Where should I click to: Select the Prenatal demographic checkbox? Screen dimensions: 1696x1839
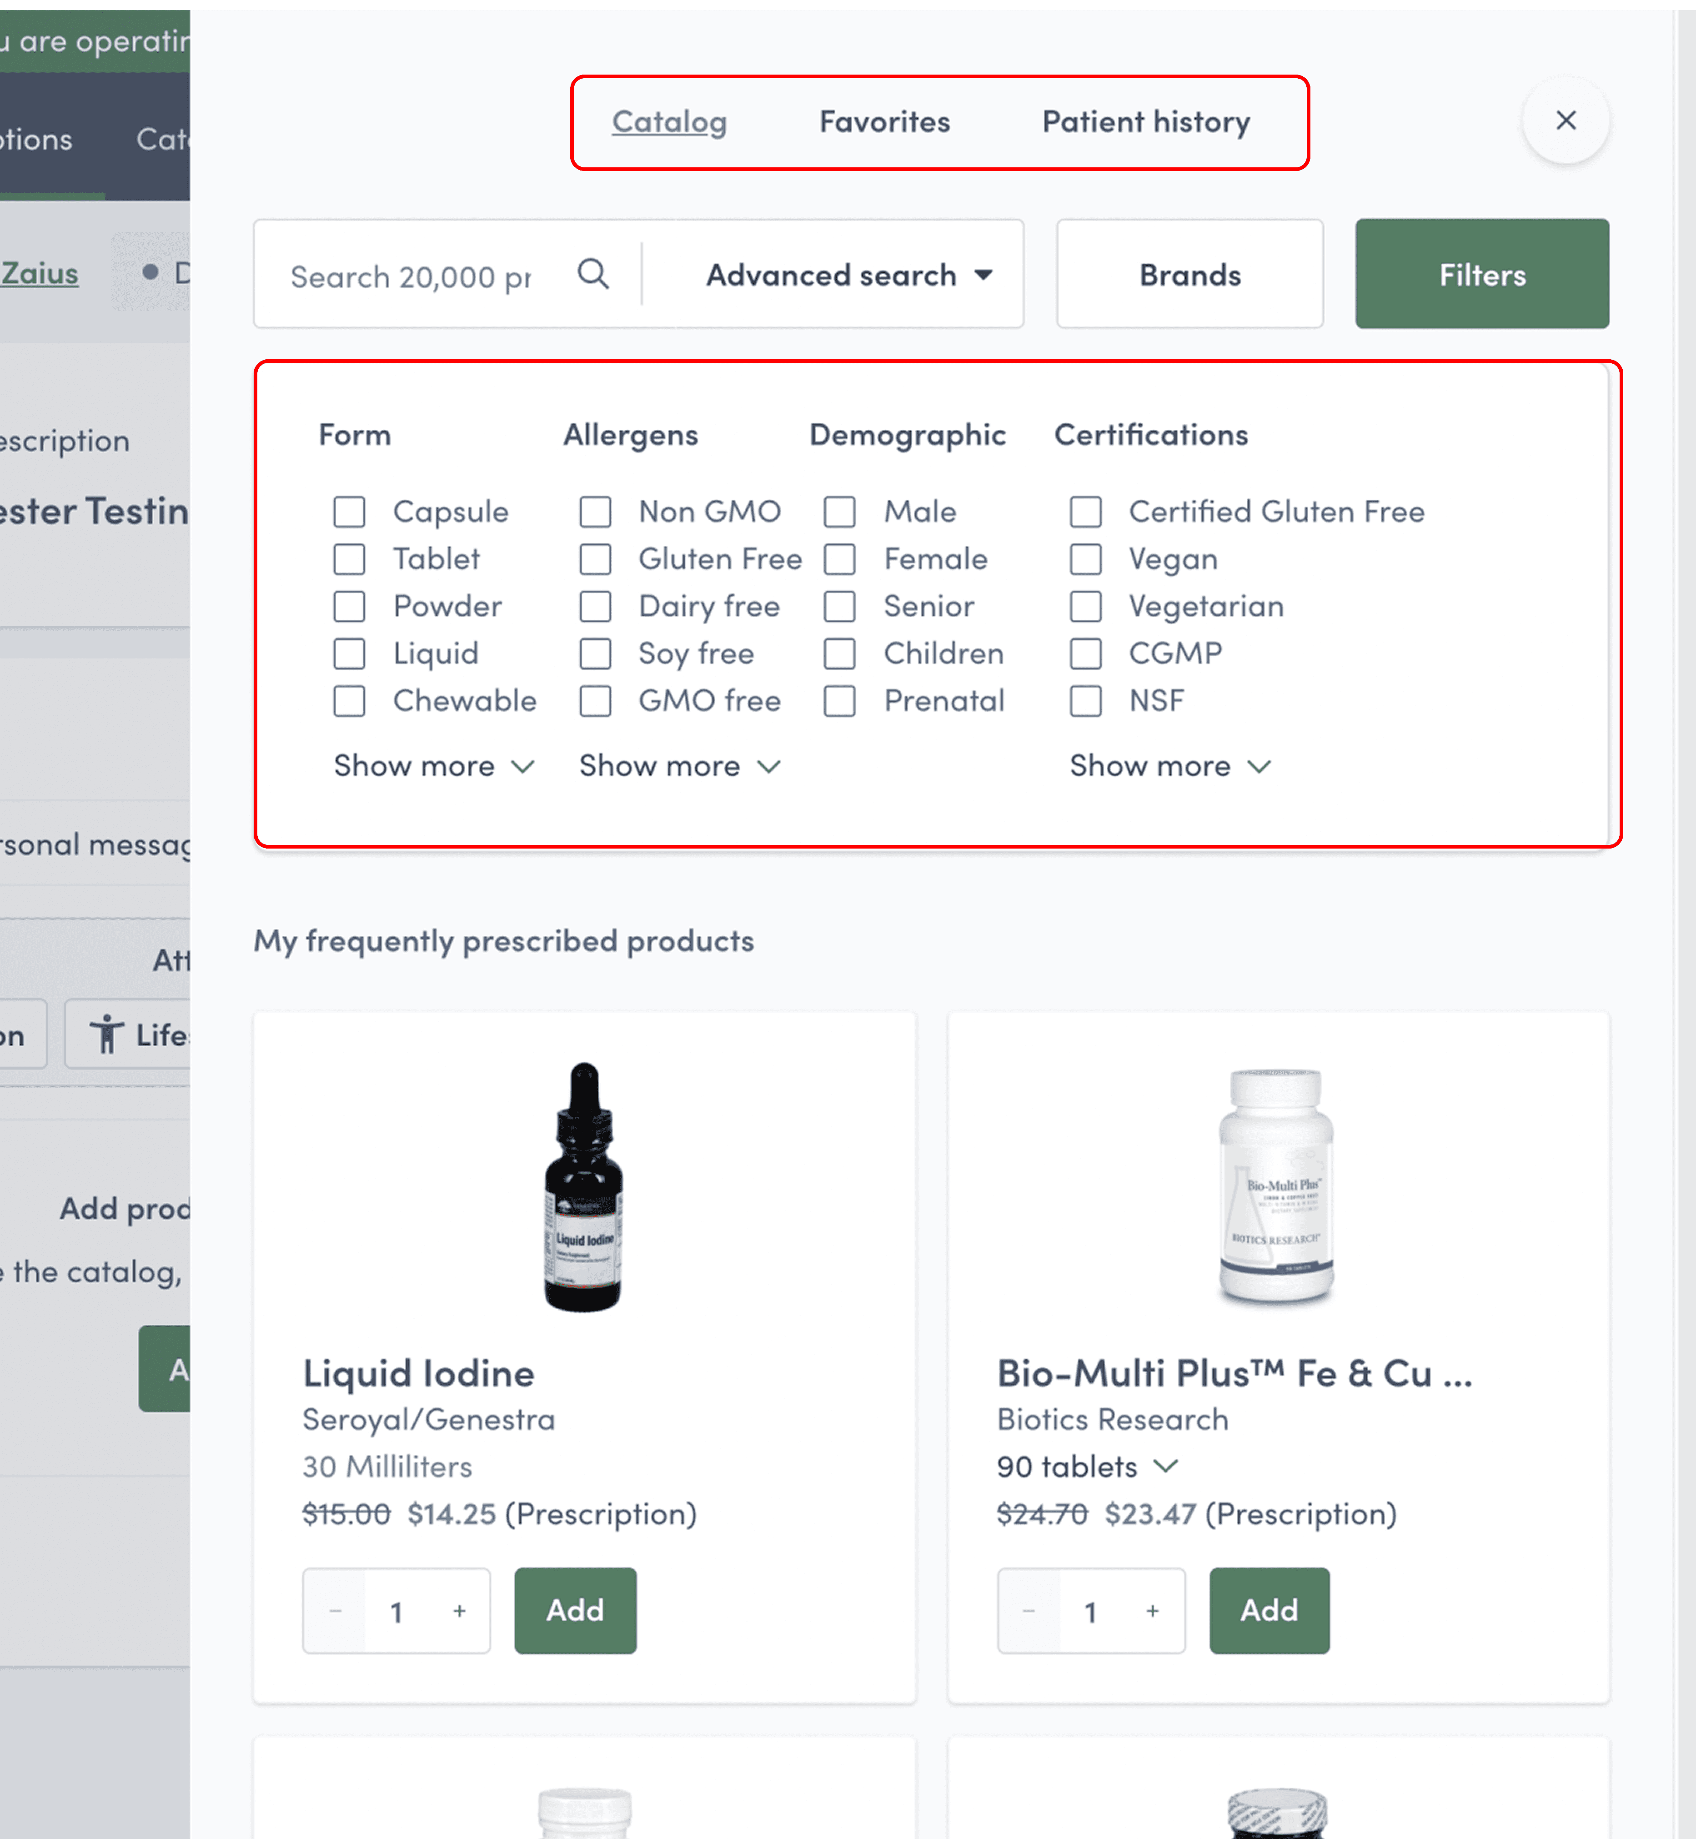point(840,701)
